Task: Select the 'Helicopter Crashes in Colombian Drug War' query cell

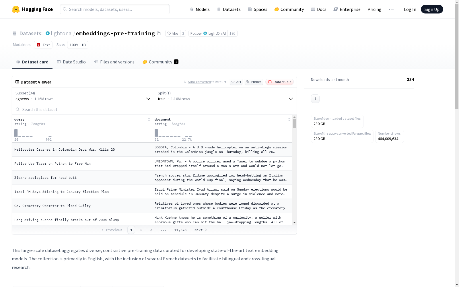Action: click(82, 150)
